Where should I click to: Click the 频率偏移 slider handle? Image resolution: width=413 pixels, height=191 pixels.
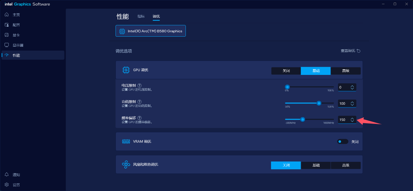pos(303,119)
